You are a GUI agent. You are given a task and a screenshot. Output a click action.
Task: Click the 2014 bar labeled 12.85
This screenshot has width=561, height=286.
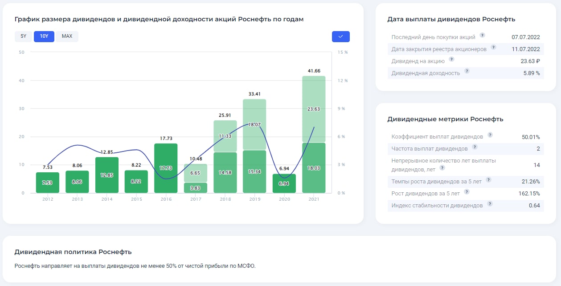[x=107, y=175]
